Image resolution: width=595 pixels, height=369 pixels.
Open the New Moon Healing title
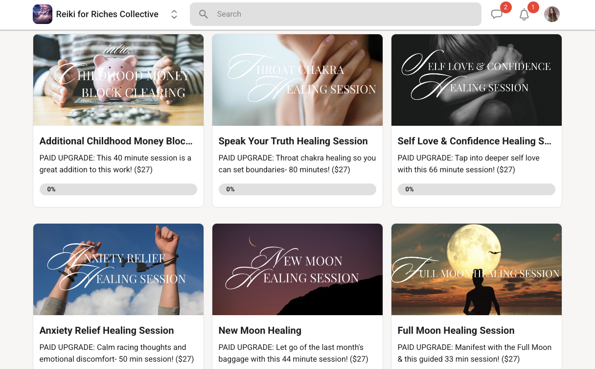260,330
